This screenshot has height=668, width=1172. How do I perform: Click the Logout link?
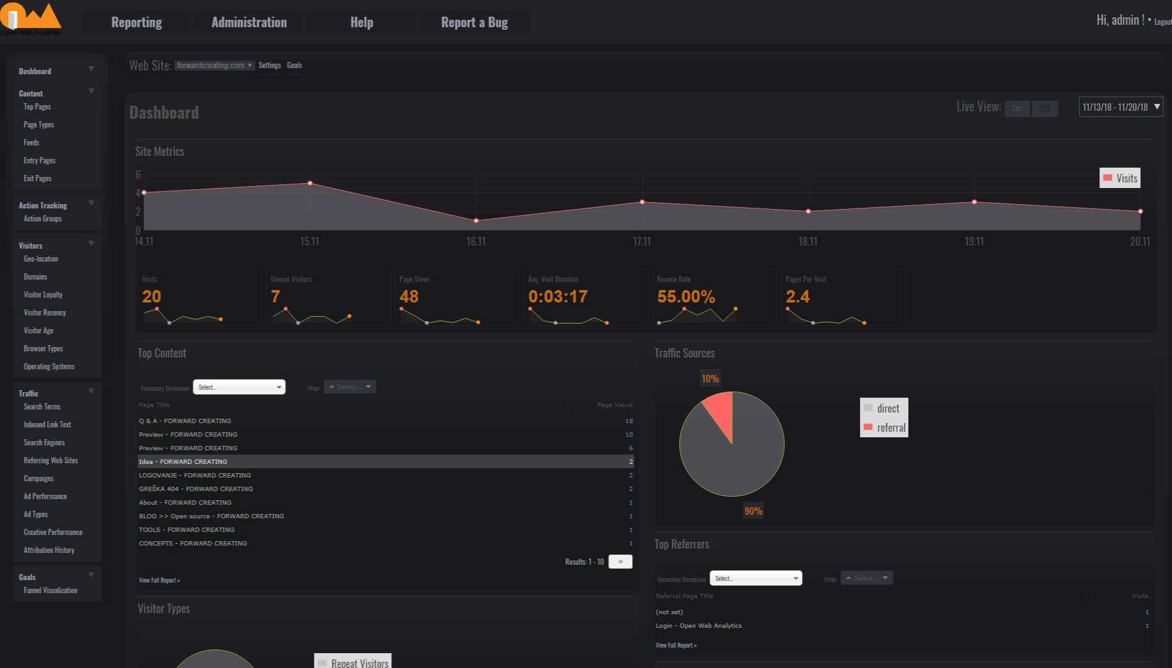click(1163, 22)
